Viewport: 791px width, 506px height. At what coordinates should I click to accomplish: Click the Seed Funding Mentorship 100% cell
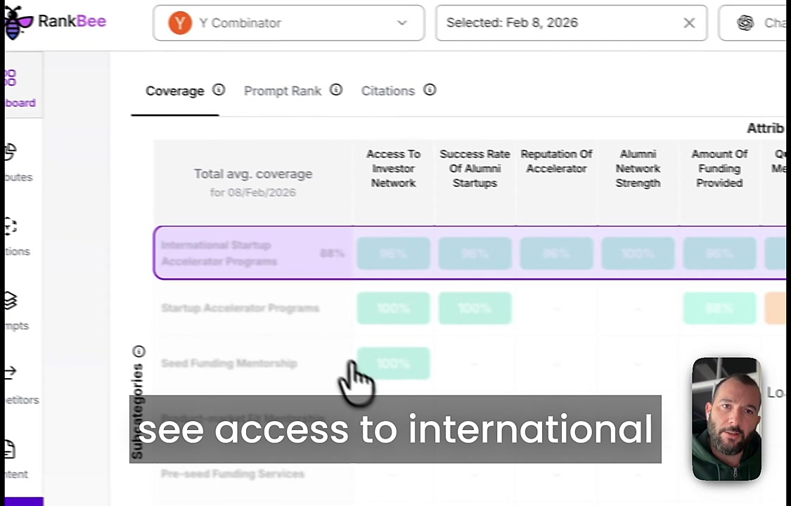[393, 363]
